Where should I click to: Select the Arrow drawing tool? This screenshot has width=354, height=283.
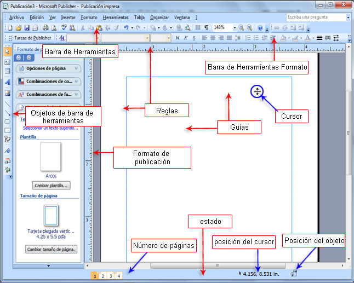point(7,113)
